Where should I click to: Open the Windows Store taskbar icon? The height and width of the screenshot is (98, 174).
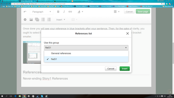click(x=33, y=96)
